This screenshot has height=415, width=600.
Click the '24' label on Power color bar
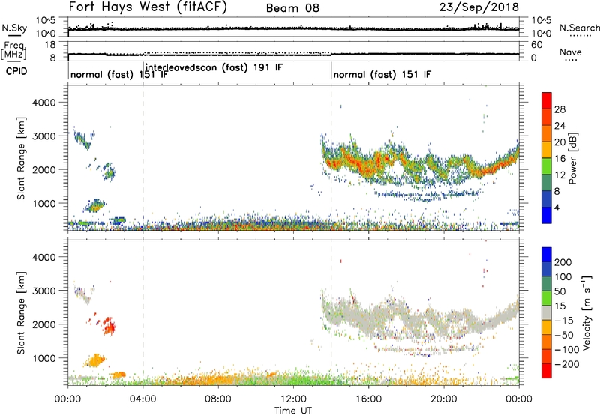click(559, 126)
